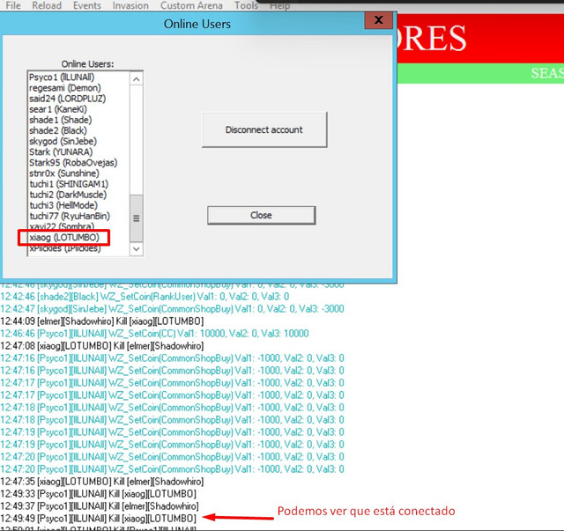Open the Tools menu

coord(247,5)
